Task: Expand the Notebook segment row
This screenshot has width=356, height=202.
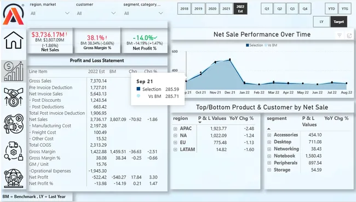Action: tap(269, 156)
